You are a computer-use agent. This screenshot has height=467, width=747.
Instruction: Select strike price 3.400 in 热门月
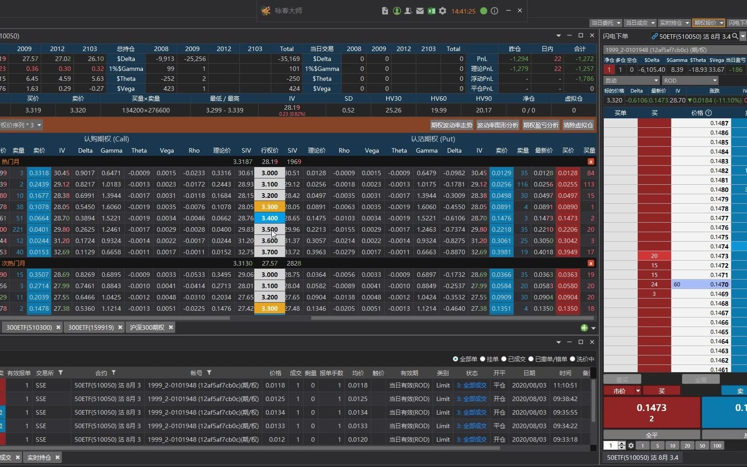pos(270,218)
